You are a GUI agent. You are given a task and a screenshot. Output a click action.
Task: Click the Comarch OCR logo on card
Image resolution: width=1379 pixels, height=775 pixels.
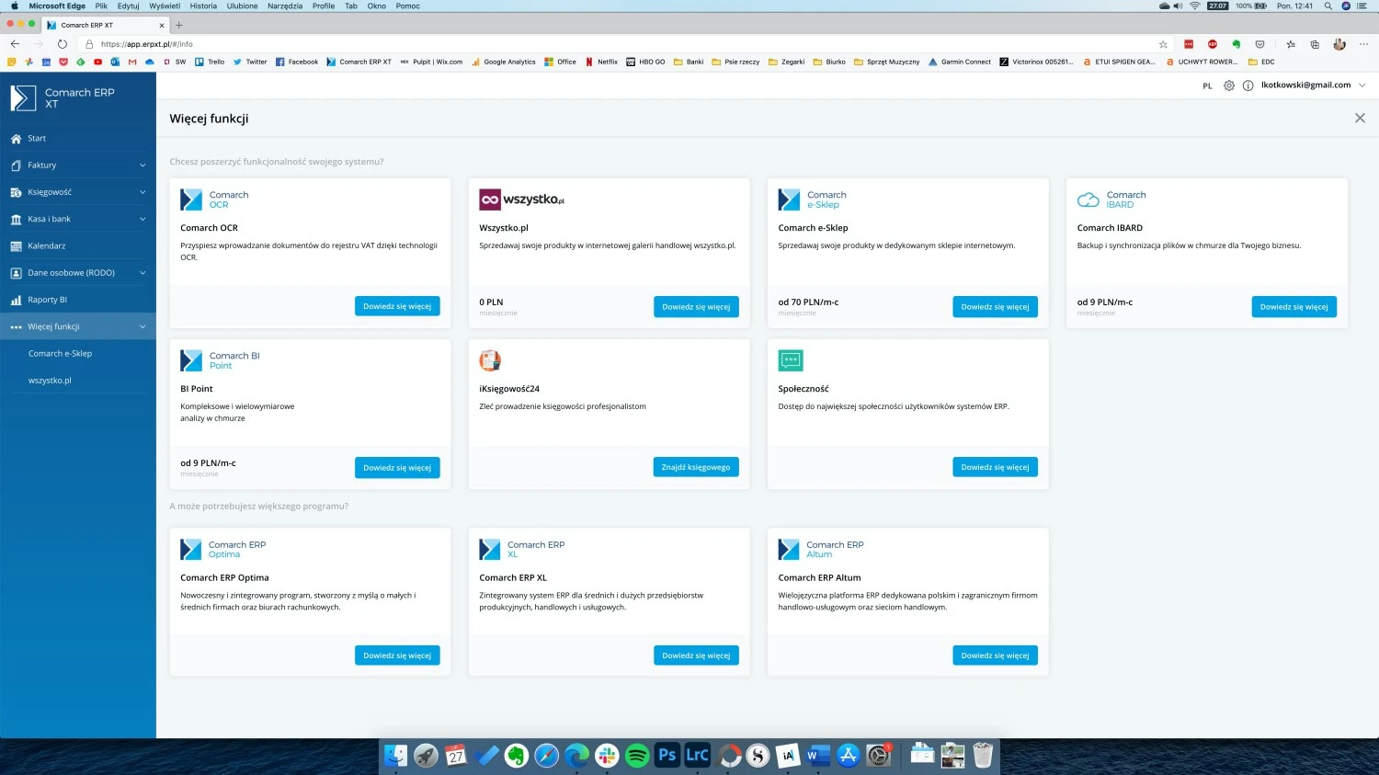214,199
